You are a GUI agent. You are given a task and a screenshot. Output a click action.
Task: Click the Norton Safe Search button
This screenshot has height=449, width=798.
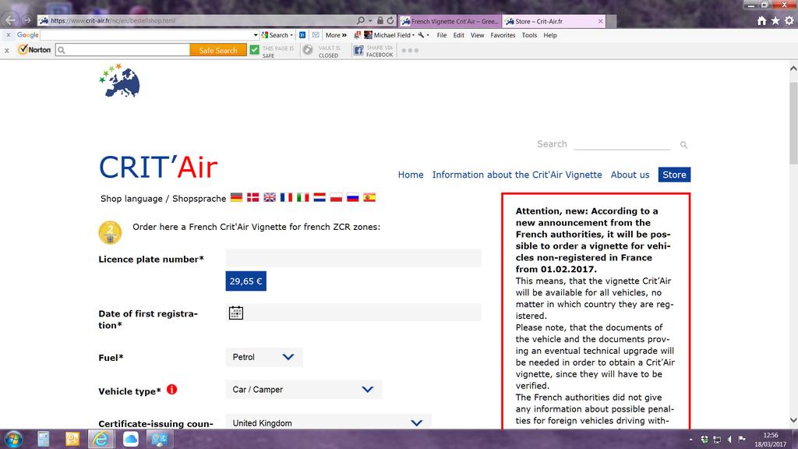coord(218,50)
